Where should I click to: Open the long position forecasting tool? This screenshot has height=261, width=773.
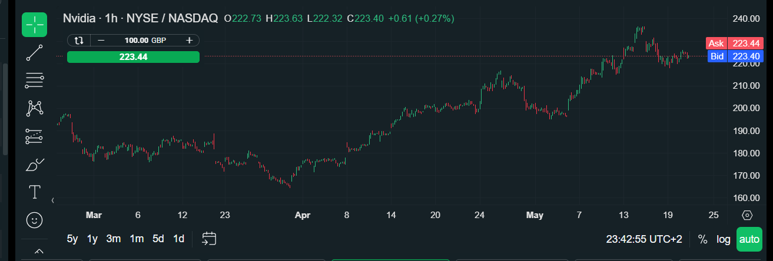click(x=35, y=136)
